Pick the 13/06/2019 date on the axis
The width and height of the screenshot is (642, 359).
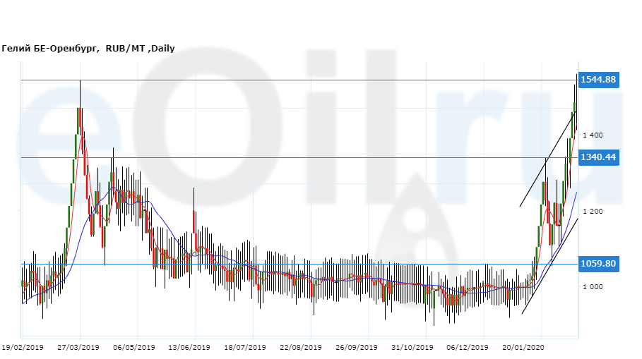point(189,348)
